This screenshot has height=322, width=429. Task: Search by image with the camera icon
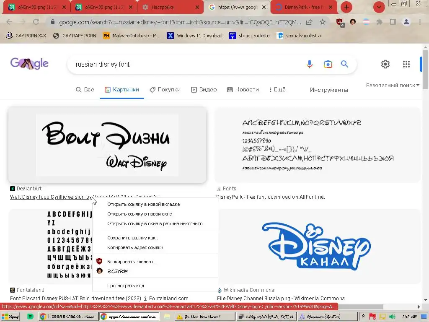click(328, 64)
